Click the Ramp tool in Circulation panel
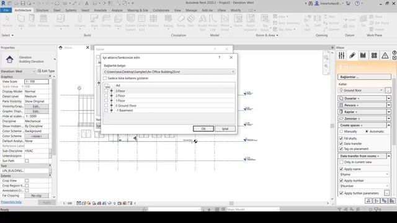Screen dimensions: 397x223 (181, 20)
